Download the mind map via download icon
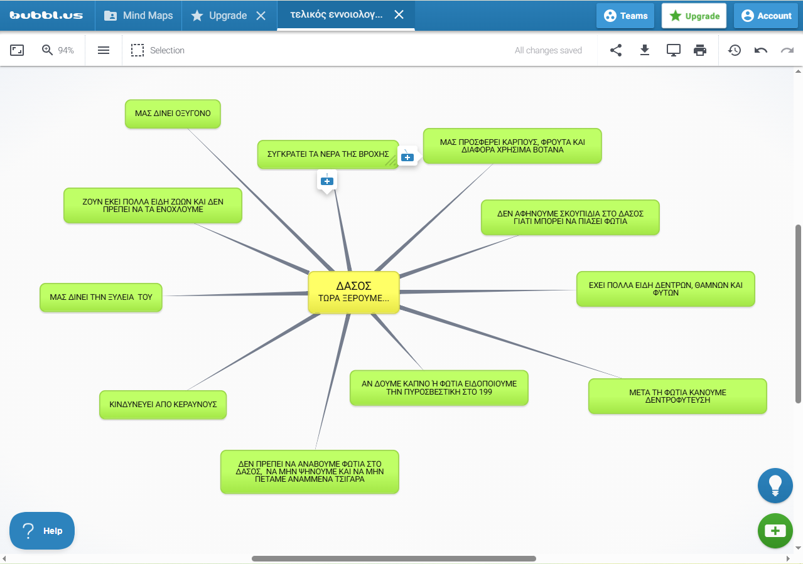The image size is (803, 564). tap(644, 50)
